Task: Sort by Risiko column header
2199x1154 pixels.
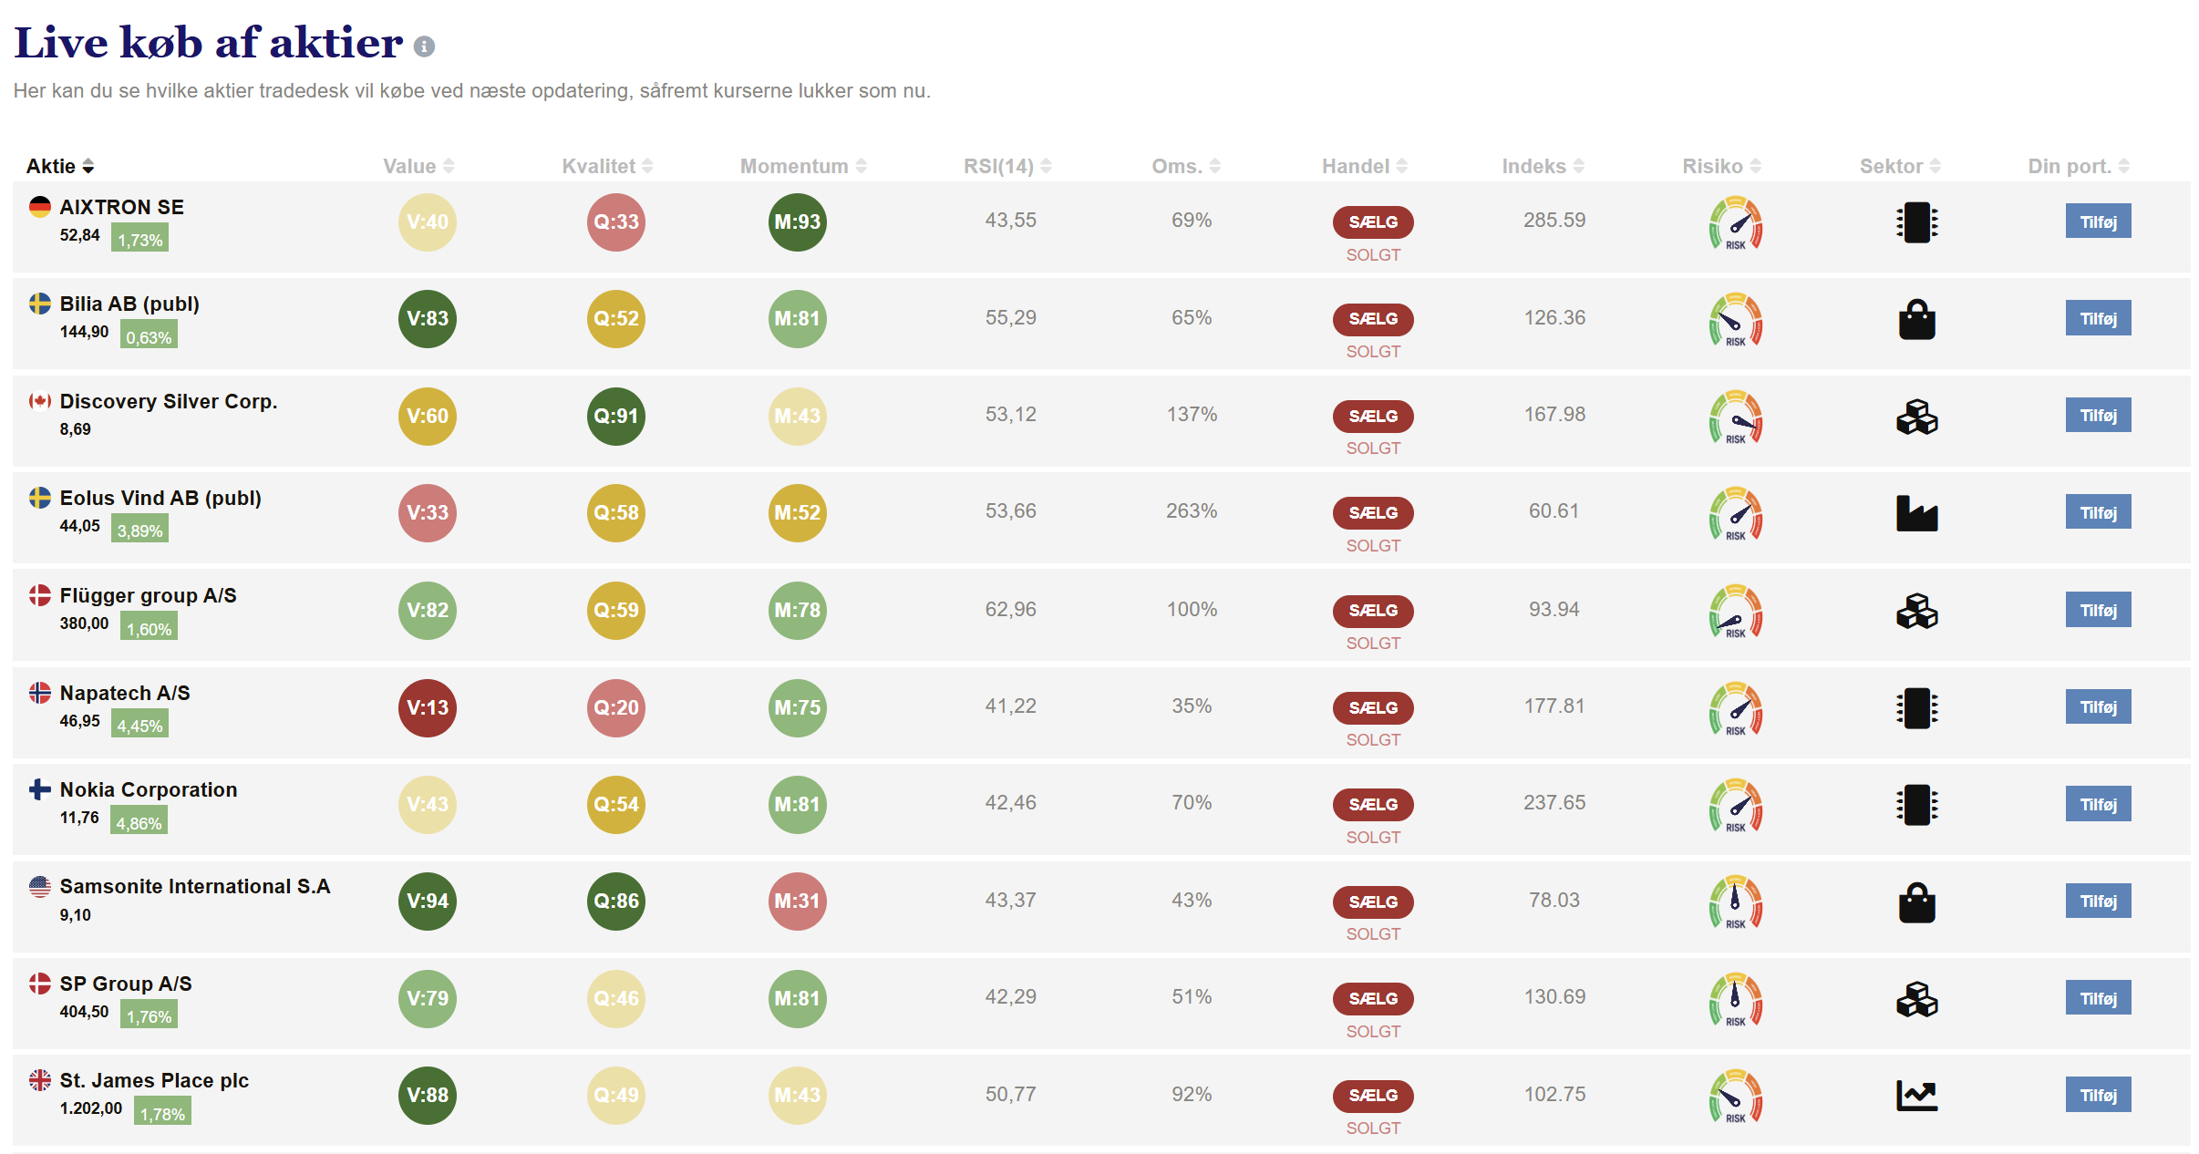Action: tap(1721, 166)
